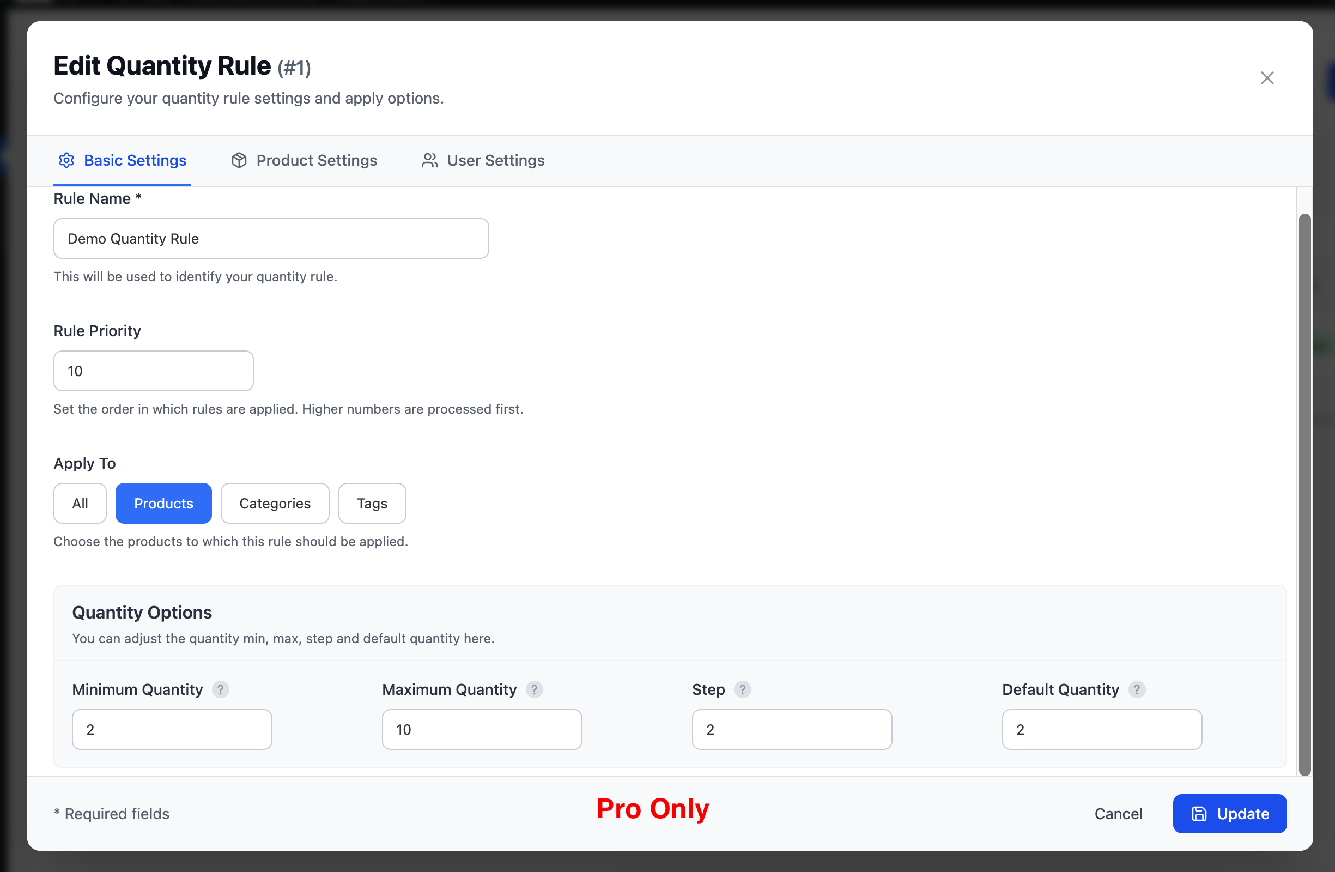Click into the Rule Priority field
This screenshot has width=1335, height=872.
coord(153,371)
